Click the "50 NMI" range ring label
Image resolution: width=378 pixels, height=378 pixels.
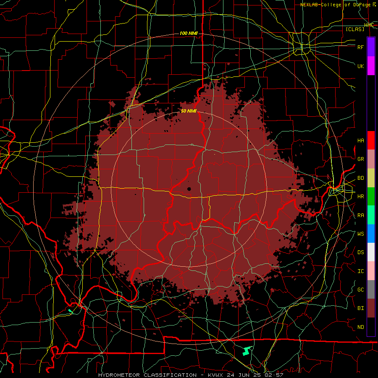click(189, 111)
